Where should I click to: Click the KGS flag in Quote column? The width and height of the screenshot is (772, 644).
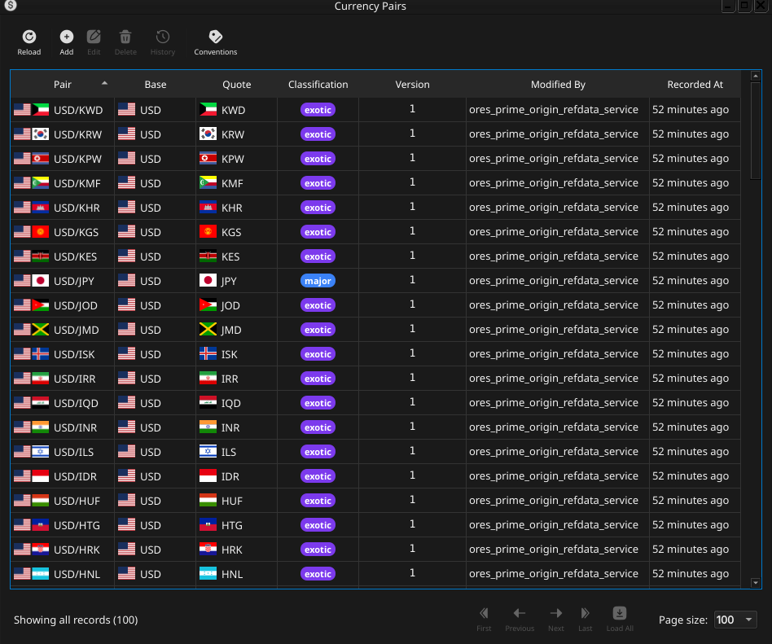pos(208,231)
